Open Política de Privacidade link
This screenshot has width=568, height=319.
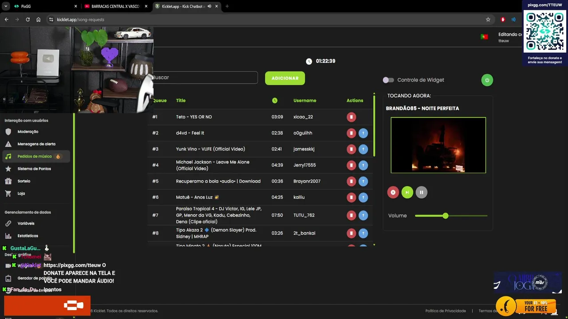(446, 311)
